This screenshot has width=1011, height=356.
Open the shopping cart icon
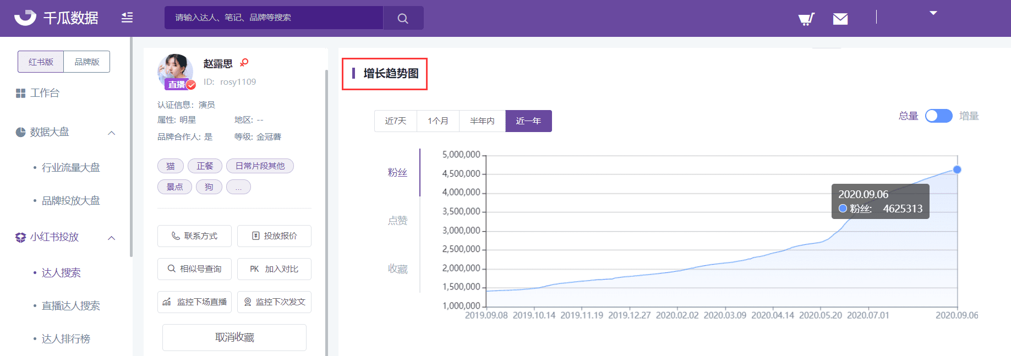(806, 19)
